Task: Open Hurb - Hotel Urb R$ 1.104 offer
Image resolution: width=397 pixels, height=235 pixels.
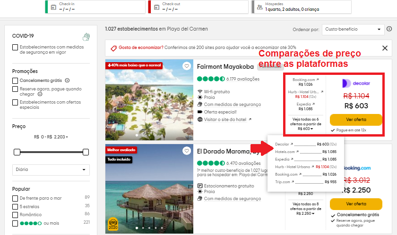Action: click(x=305, y=94)
